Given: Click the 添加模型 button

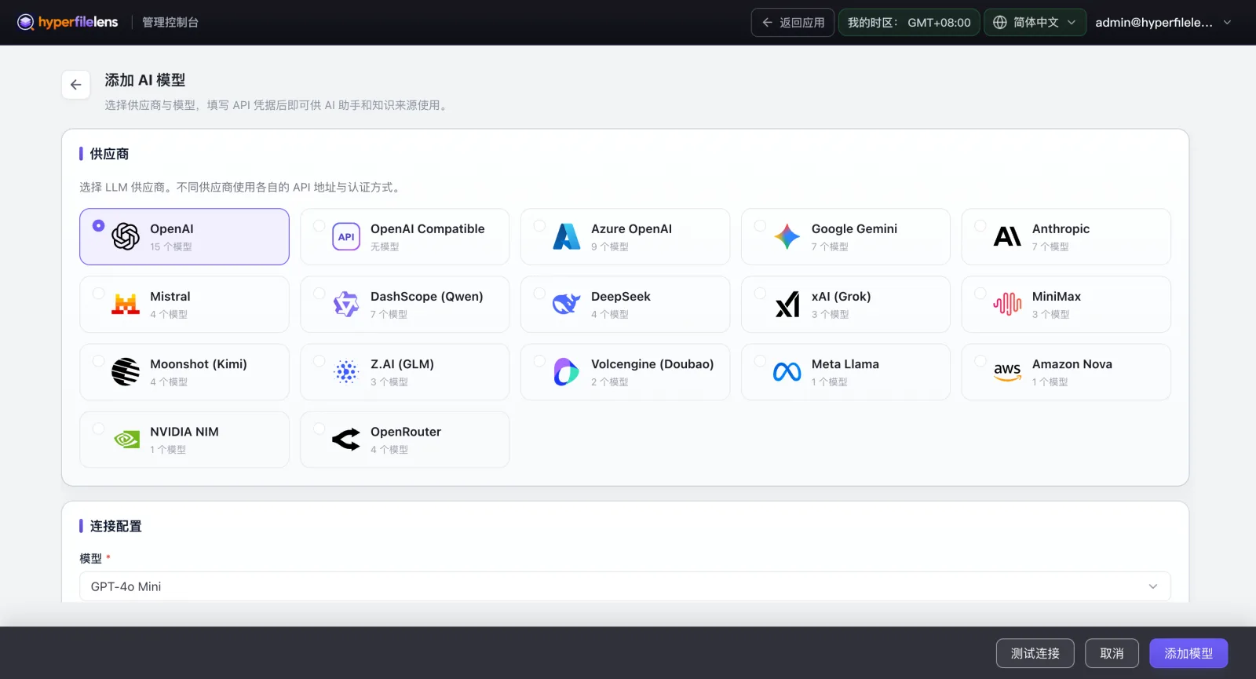Looking at the screenshot, I should [1188, 653].
